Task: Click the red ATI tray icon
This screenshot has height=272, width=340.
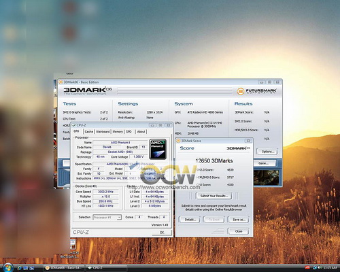Action: pyautogui.click(x=307, y=268)
